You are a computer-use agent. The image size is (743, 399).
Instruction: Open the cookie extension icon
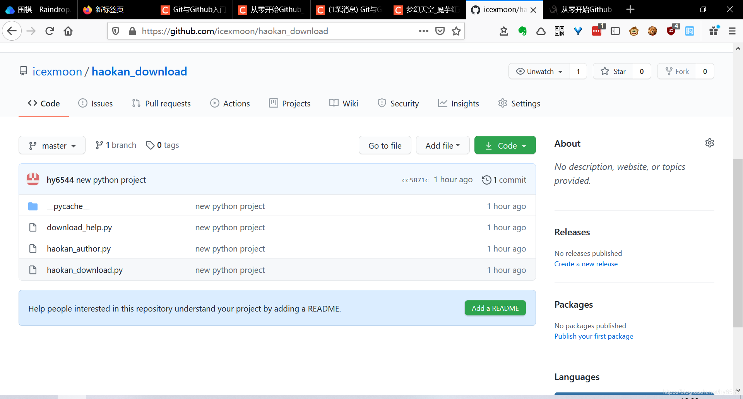coord(652,31)
